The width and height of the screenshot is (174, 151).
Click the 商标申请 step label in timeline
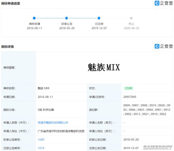click(34, 24)
